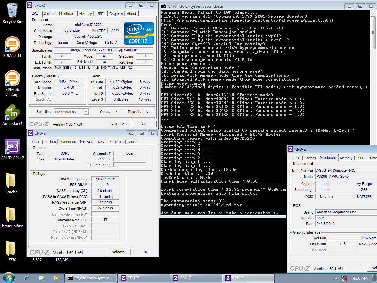This screenshot has width=377, height=283.
Task: Click the Windows Start orb
Action: pos(9,278)
